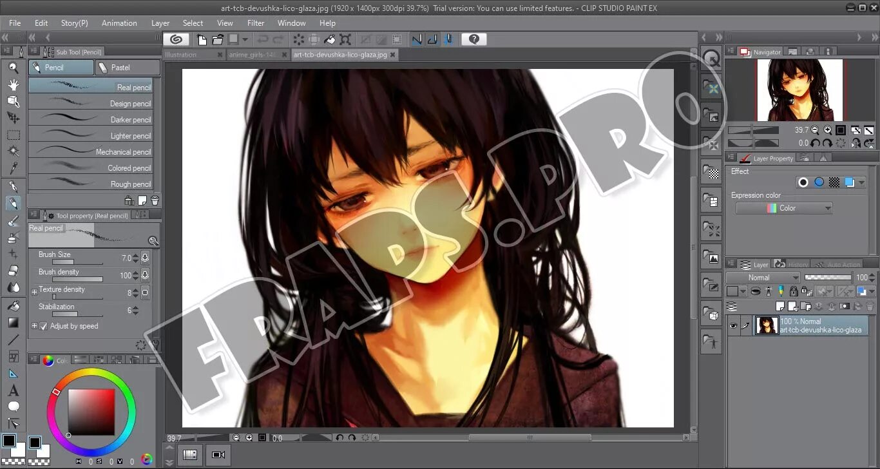Select the Gradient tool
880x469 pixels.
(13, 323)
